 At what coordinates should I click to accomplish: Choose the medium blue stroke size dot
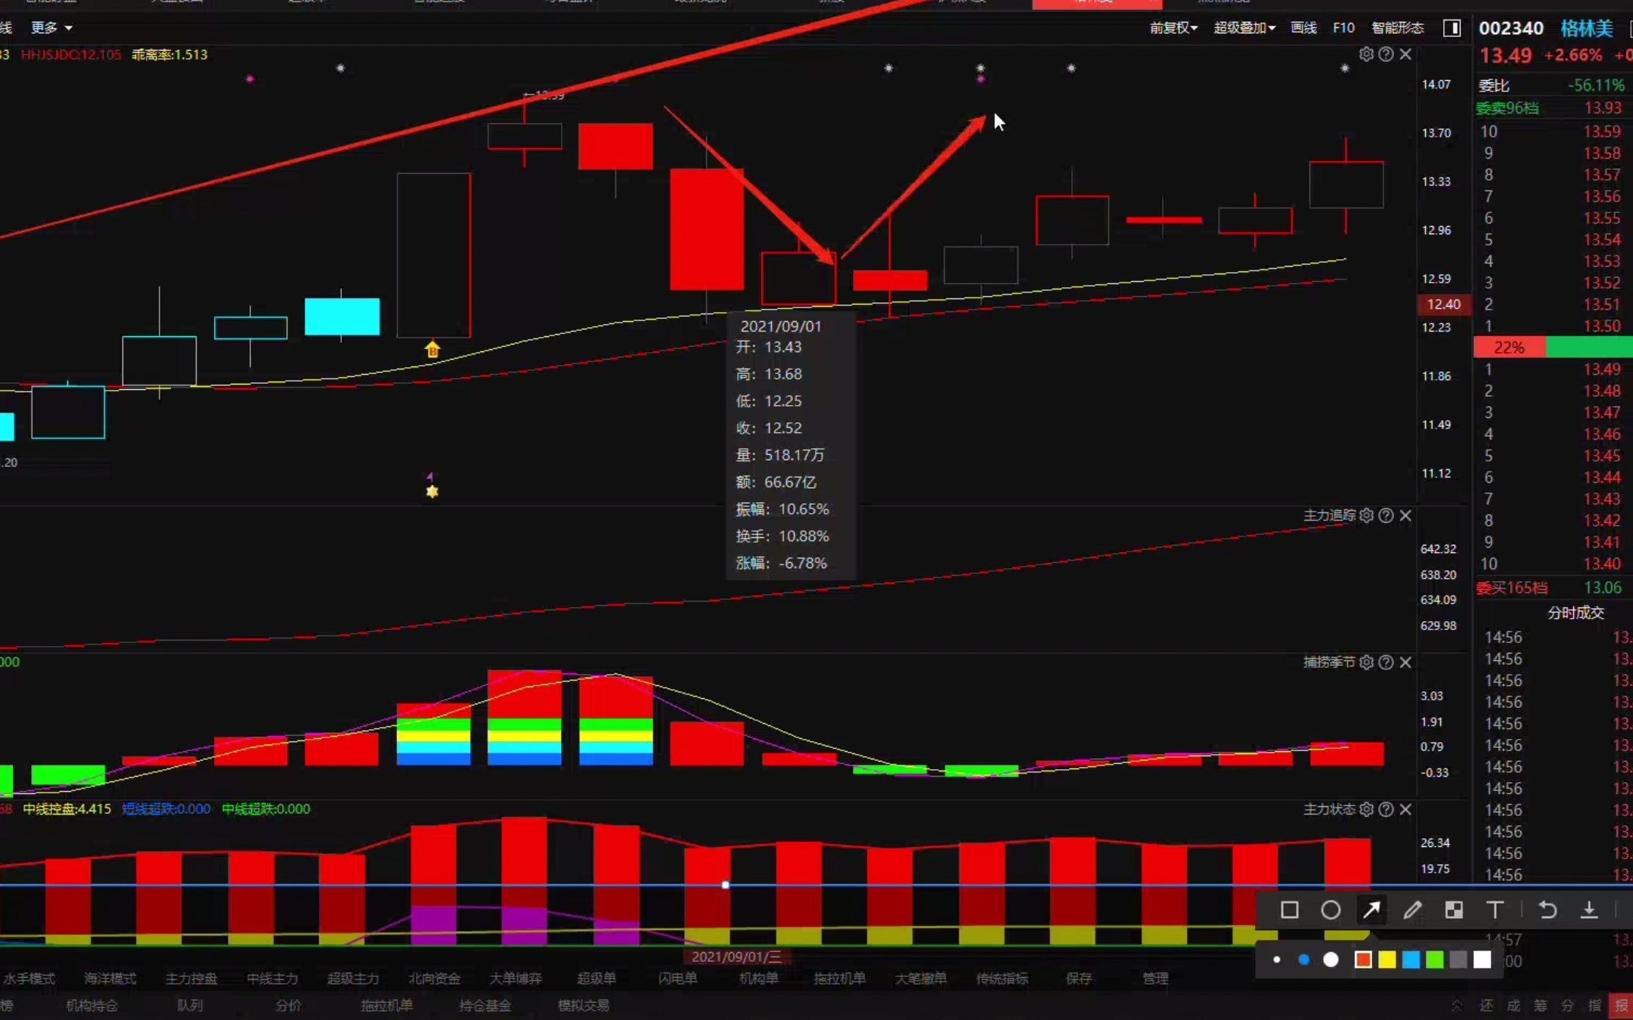(x=1303, y=960)
